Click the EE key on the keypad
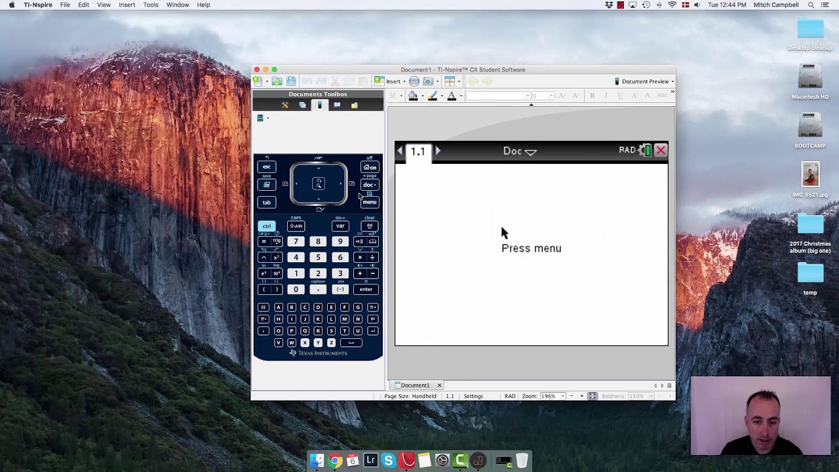 pyautogui.click(x=263, y=307)
